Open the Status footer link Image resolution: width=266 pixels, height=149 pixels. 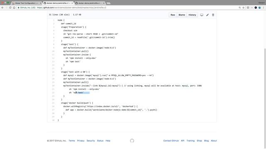(x=100, y=141)
